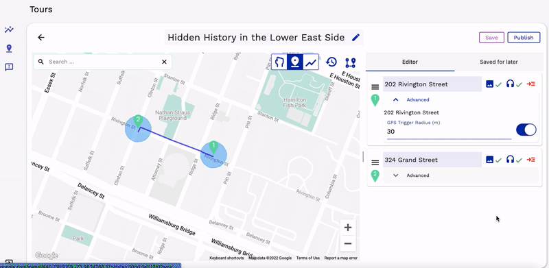Click the Save button
Viewport: 549px width, 268px height.
coord(491,38)
